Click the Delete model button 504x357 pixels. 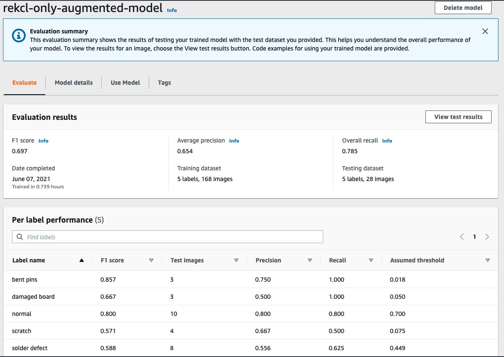pyautogui.click(x=463, y=8)
